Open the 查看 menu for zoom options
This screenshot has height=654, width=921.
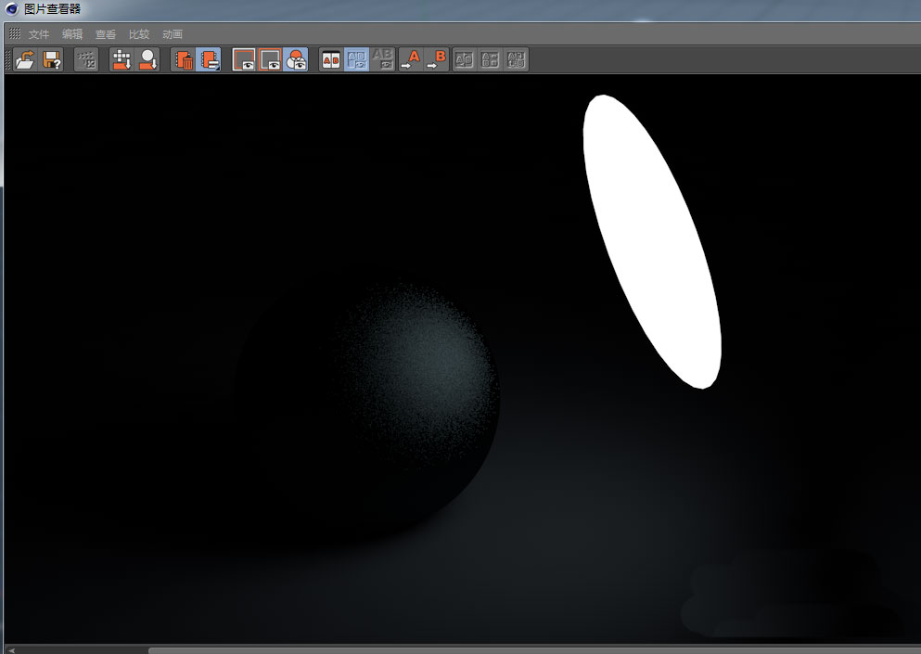105,33
